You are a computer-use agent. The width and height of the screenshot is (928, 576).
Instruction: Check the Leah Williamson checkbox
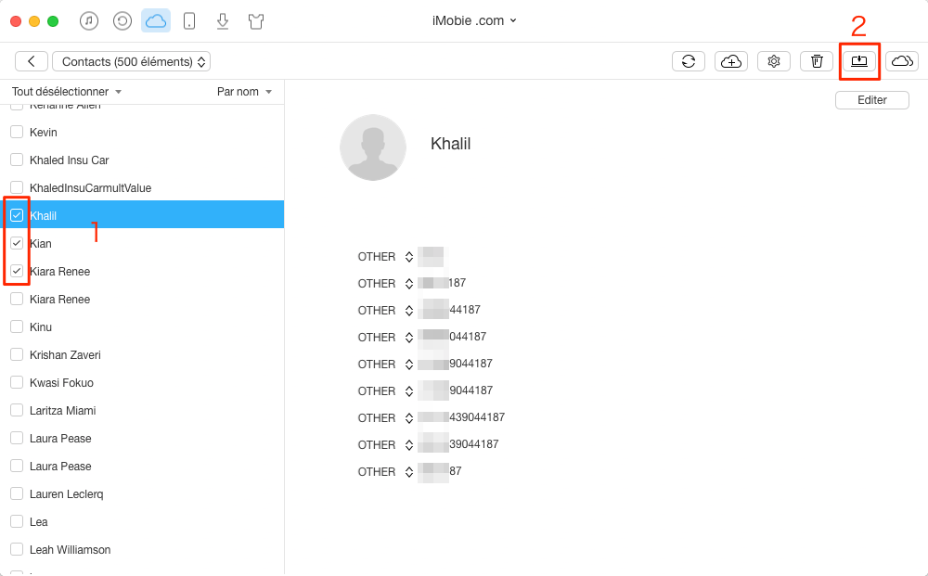point(17,549)
